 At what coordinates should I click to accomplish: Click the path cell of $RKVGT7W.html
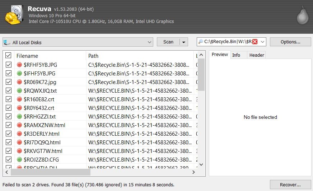pyautogui.click(x=140, y=151)
